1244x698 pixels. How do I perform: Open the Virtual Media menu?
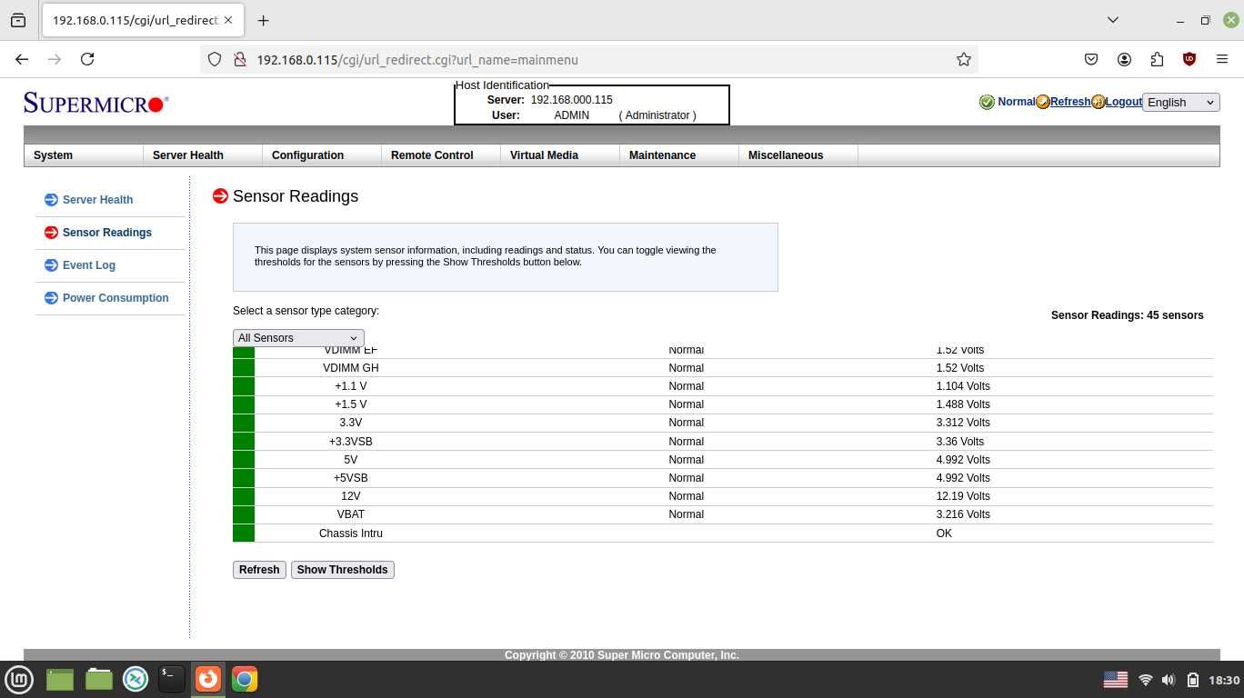544,155
